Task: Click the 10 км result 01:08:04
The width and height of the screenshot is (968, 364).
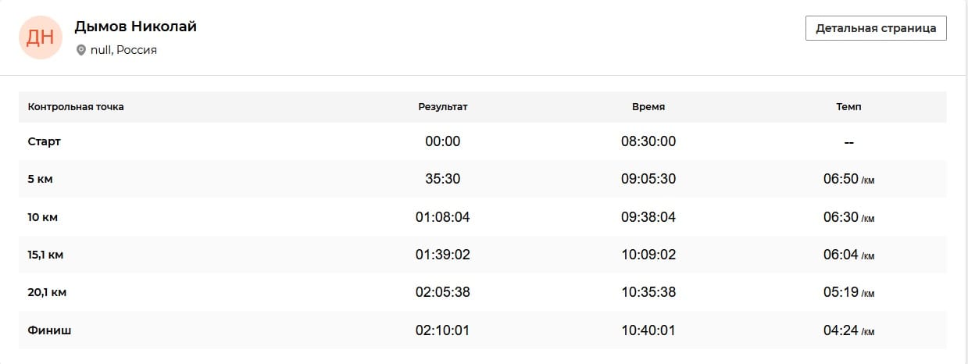Action: pos(442,217)
